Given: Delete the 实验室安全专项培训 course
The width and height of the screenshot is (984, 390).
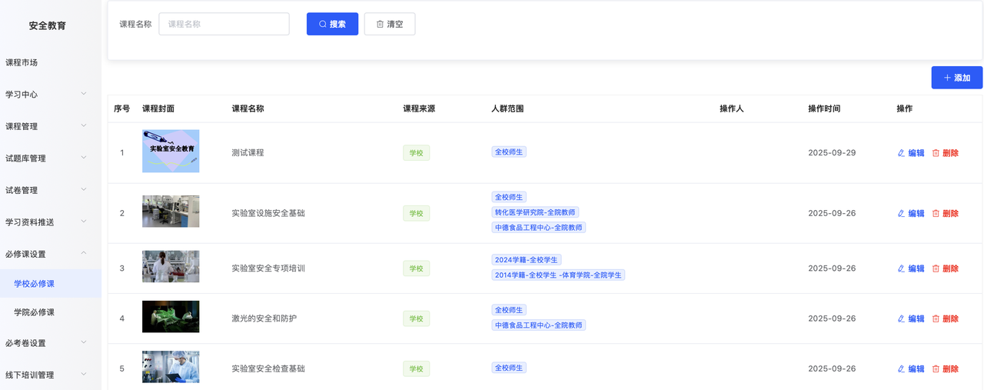Looking at the screenshot, I should click(945, 268).
